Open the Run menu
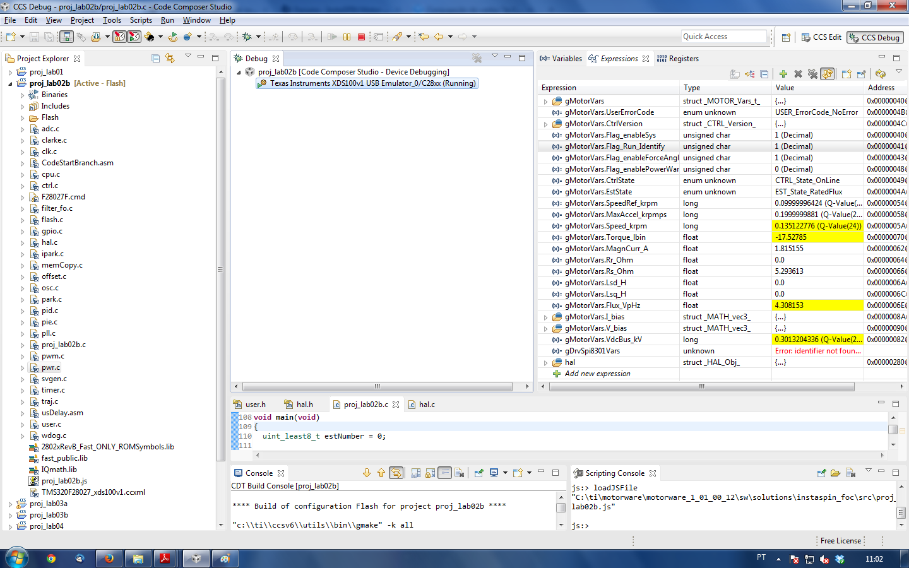Image resolution: width=909 pixels, height=568 pixels. point(167,20)
